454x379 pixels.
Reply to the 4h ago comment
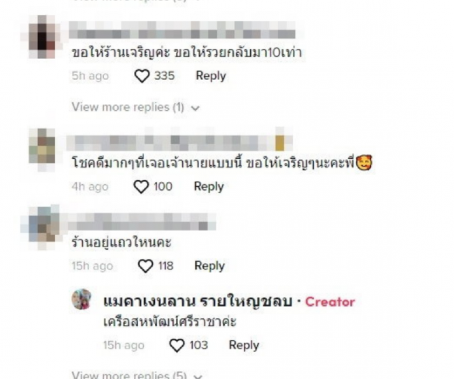point(209,187)
